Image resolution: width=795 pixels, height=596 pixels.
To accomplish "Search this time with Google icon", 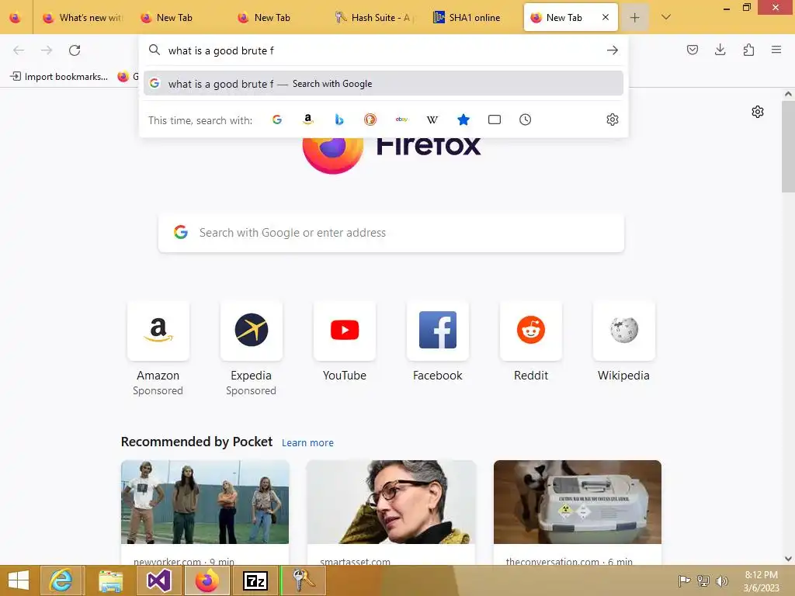I will [x=277, y=120].
